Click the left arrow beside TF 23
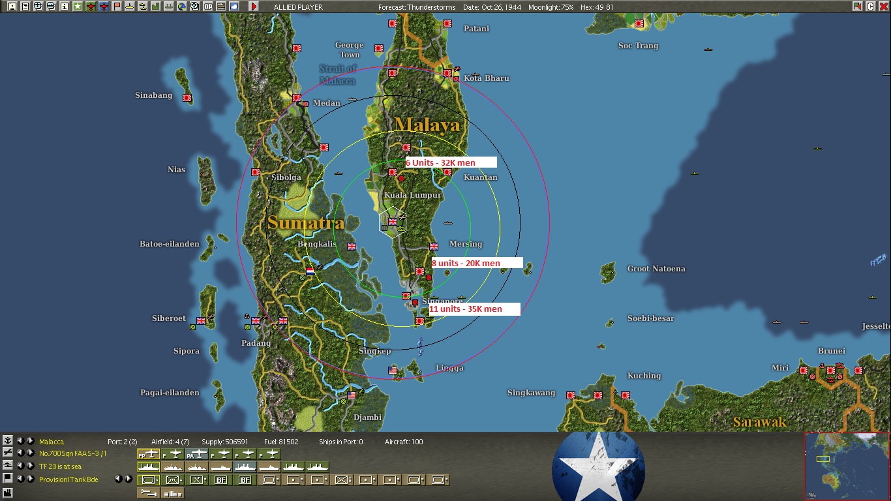Screen dimensions: 891x501 coord(20,466)
